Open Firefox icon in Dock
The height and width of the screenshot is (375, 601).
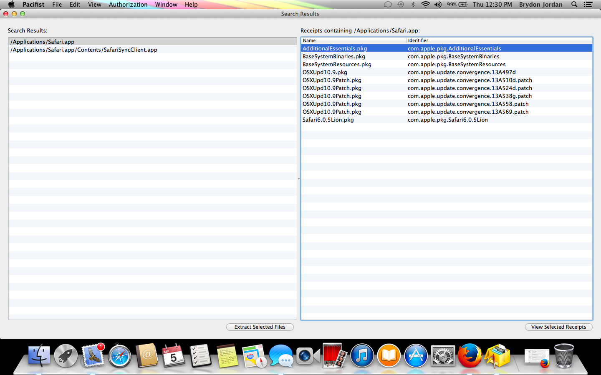click(x=470, y=356)
